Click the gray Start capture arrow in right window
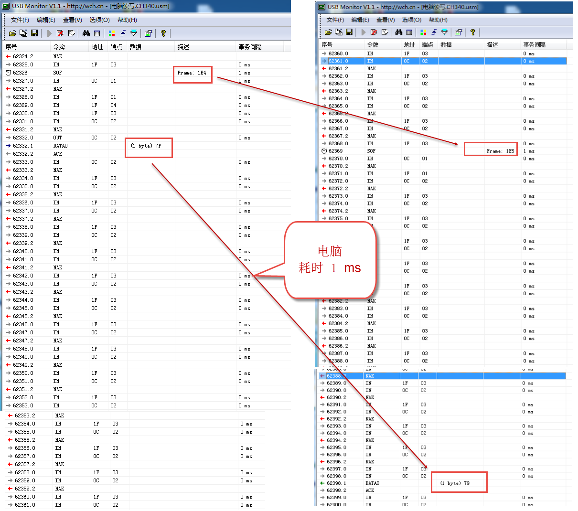Screen dimensions: 578x511 point(364,32)
